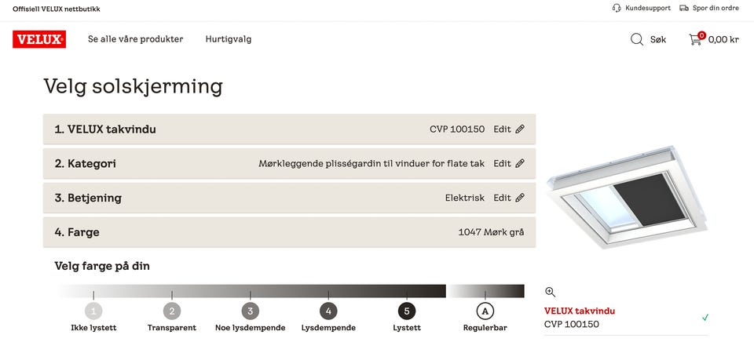Image resolution: width=754 pixels, height=342 pixels.
Task: Zoom product image with magnifier icon
Action: pyautogui.click(x=550, y=292)
